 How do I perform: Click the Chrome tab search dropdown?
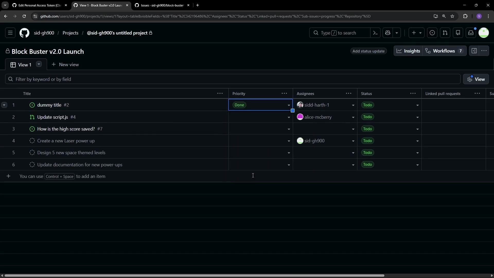pyautogui.click(x=5, y=5)
